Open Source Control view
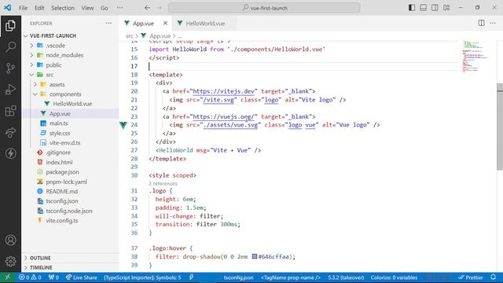 (x=10, y=68)
